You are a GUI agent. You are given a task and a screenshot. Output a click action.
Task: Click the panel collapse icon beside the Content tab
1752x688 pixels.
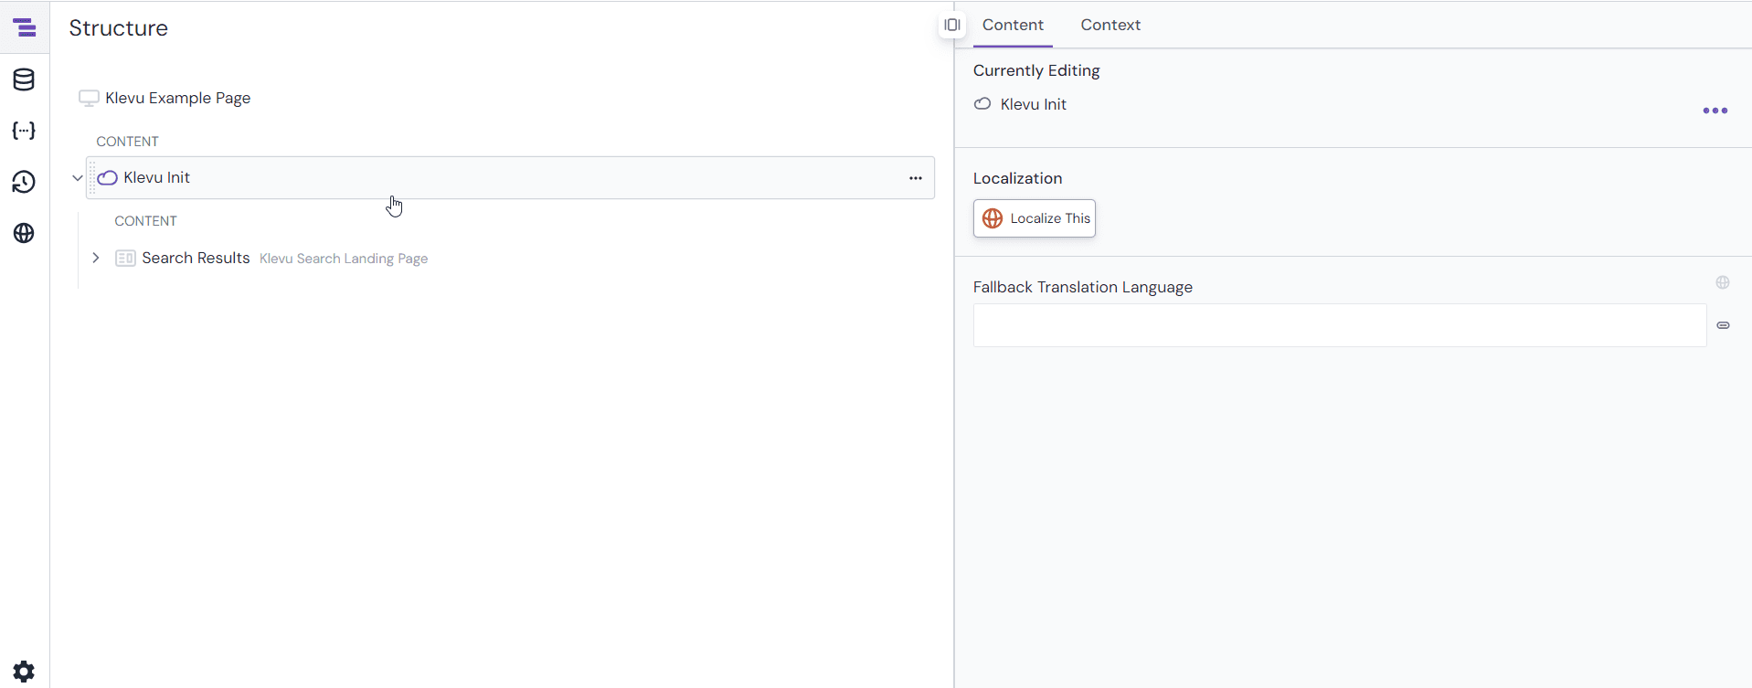(x=952, y=25)
